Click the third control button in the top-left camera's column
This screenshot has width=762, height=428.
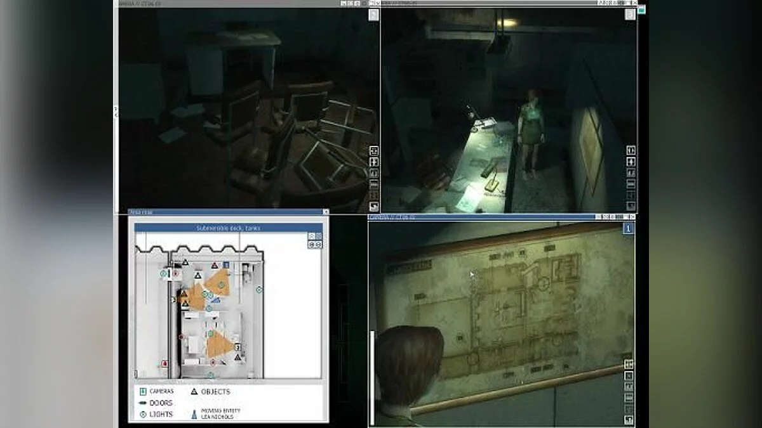(x=374, y=173)
